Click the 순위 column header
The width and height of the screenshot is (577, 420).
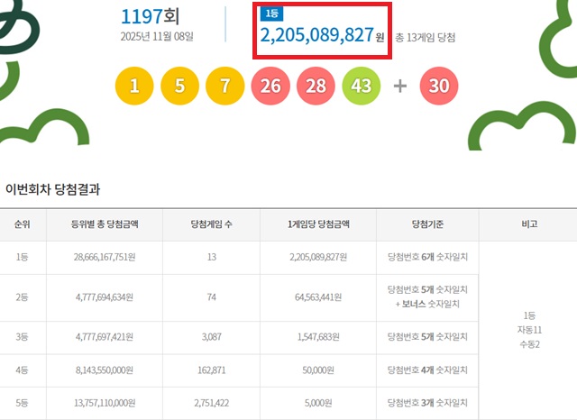coord(23,225)
